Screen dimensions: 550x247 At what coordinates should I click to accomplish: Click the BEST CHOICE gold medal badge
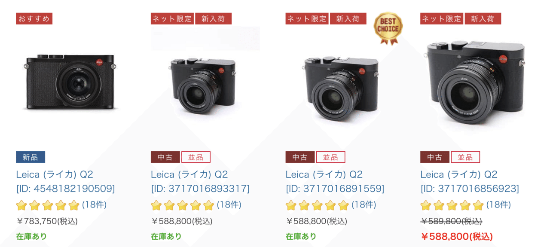[x=388, y=28]
